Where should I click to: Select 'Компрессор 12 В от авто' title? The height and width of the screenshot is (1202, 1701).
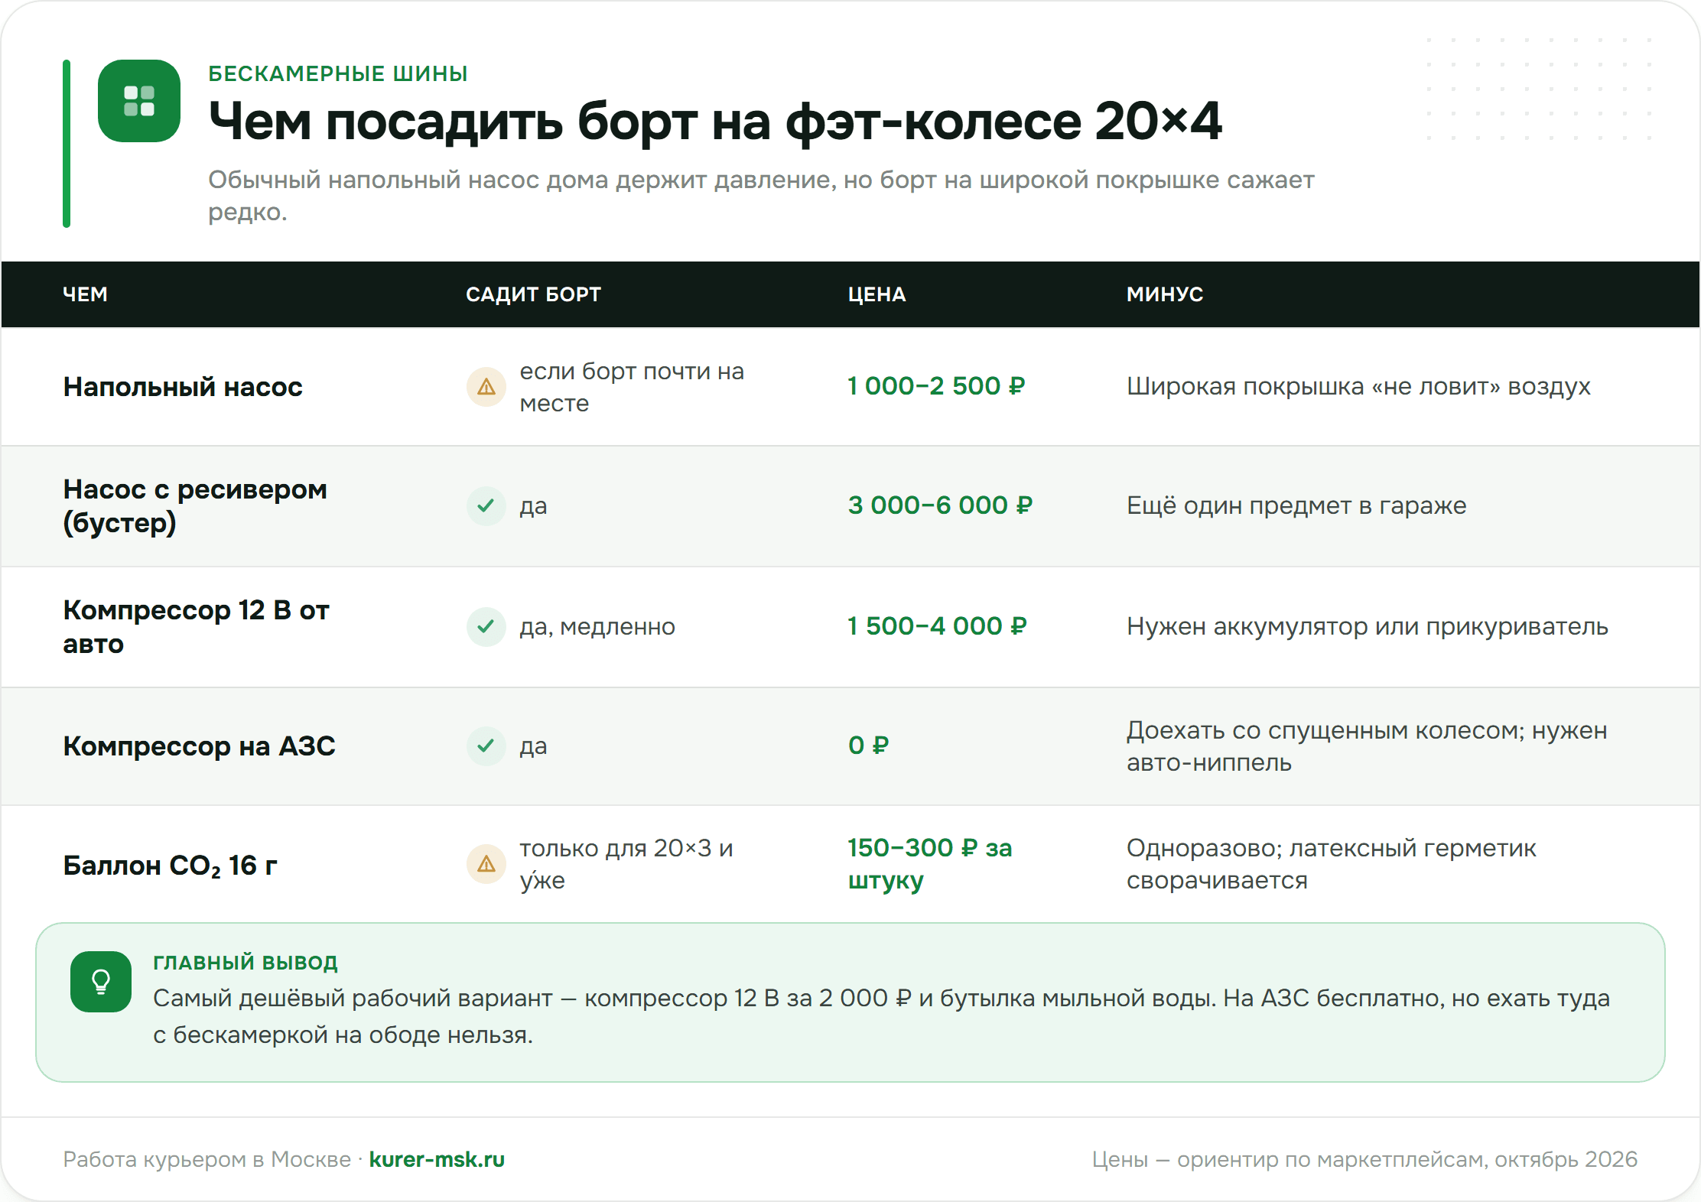point(196,627)
